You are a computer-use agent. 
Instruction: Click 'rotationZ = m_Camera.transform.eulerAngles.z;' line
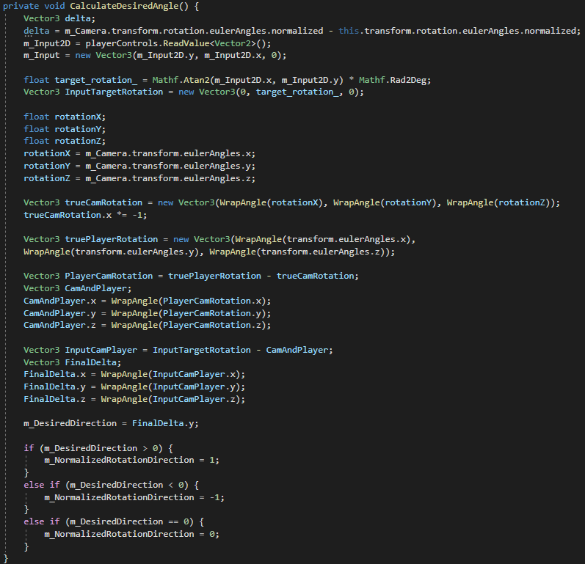click(x=139, y=178)
